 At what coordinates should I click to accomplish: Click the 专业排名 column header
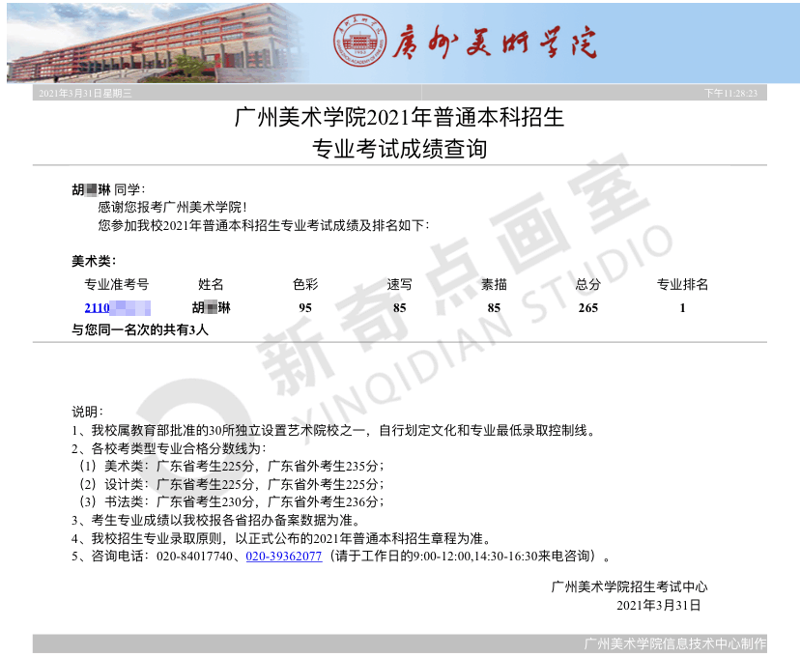point(682,285)
